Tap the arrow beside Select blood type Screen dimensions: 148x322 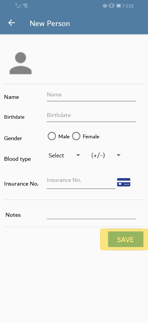(78, 155)
